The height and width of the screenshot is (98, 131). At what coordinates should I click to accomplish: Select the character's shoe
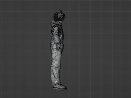60,87
